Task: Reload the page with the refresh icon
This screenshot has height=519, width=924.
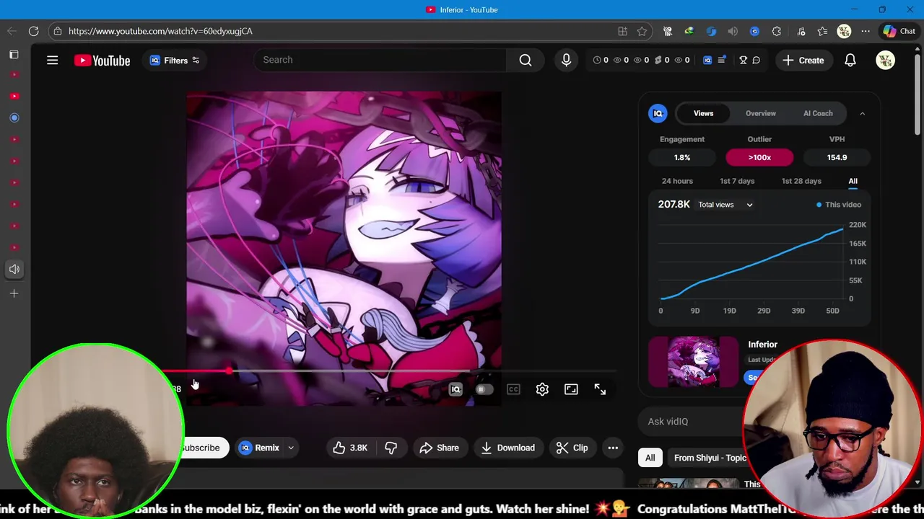Action: 33,31
